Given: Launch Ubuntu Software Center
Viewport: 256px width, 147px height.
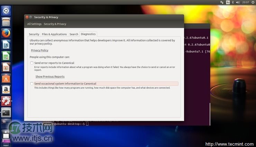Looking at the screenshot, I should coord(6,79).
